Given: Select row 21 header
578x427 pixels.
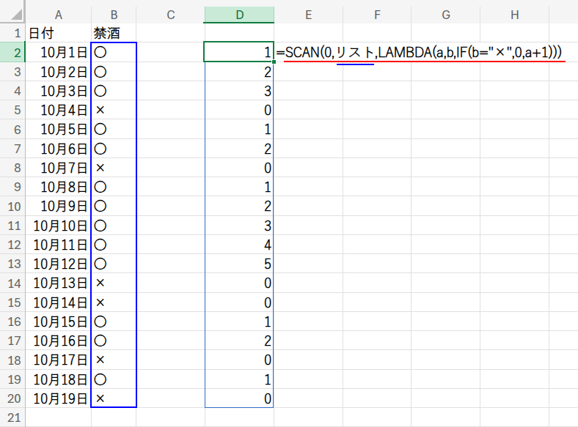Looking at the screenshot, I should tap(12, 417).
